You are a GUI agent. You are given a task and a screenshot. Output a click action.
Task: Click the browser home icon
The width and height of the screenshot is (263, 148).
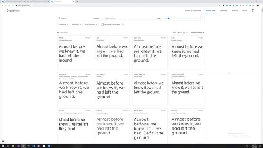pos(12,5)
